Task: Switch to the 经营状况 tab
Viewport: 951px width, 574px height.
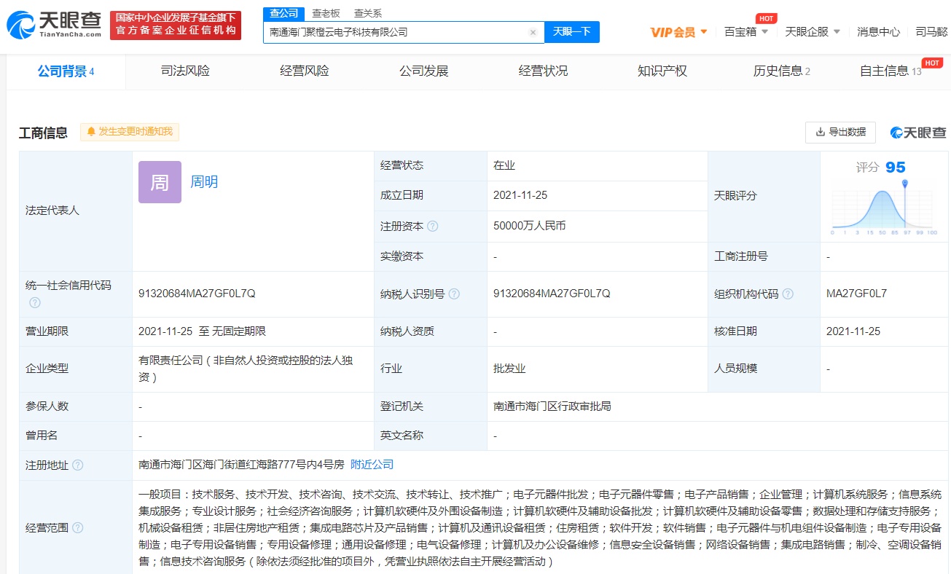Action: (543, 71)
